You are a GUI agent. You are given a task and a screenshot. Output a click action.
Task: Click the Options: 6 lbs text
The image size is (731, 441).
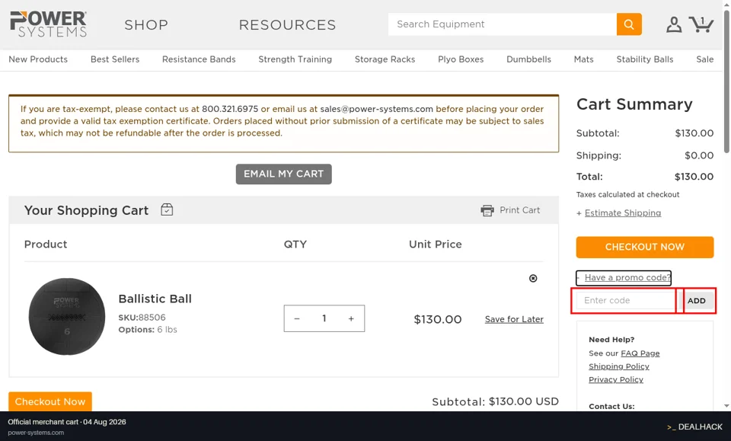pos(147,330)
